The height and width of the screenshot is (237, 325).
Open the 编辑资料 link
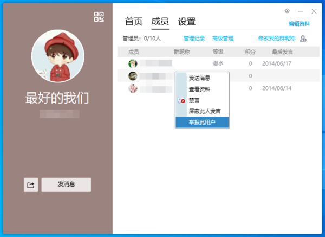coord(299,24)
